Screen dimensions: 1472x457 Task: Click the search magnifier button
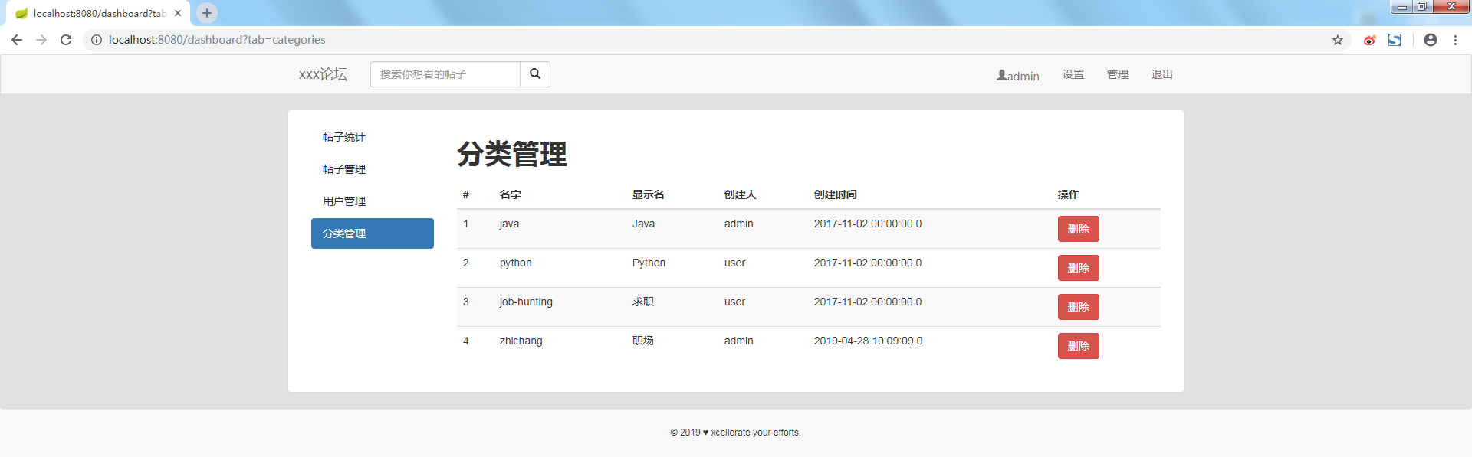coord(535,74)
